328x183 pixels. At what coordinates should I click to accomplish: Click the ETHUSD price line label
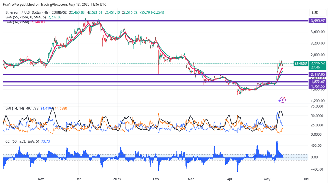[300, 64]
